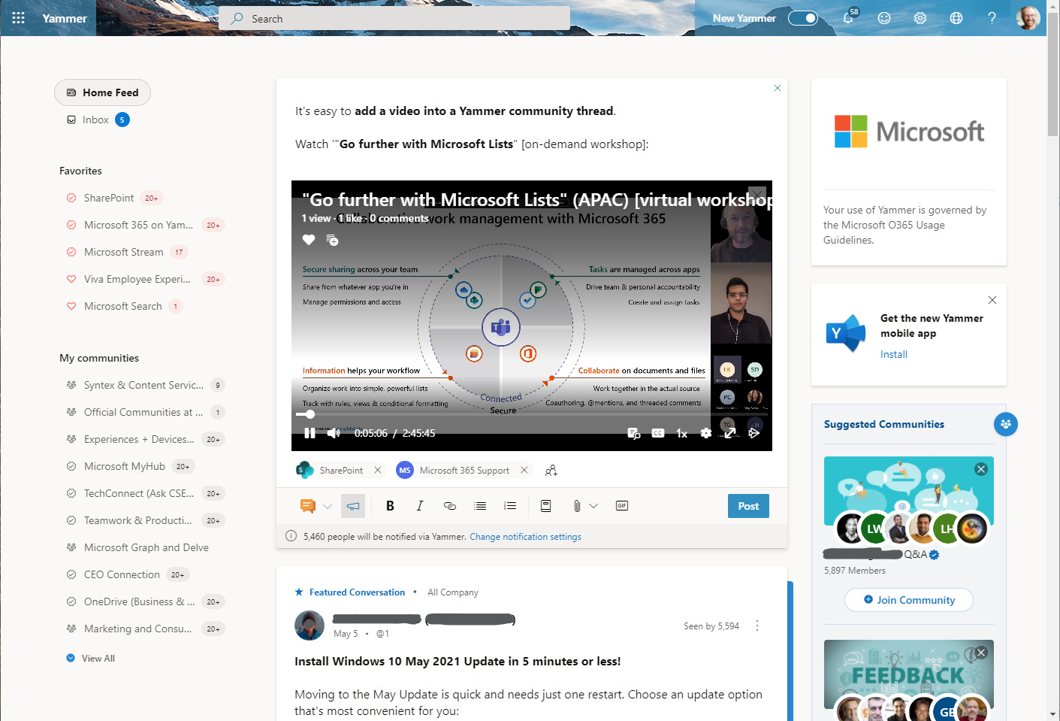Dismiss the Feedback suggested community
Viewport: 1060px width, 721px height.
click(981, 653)
